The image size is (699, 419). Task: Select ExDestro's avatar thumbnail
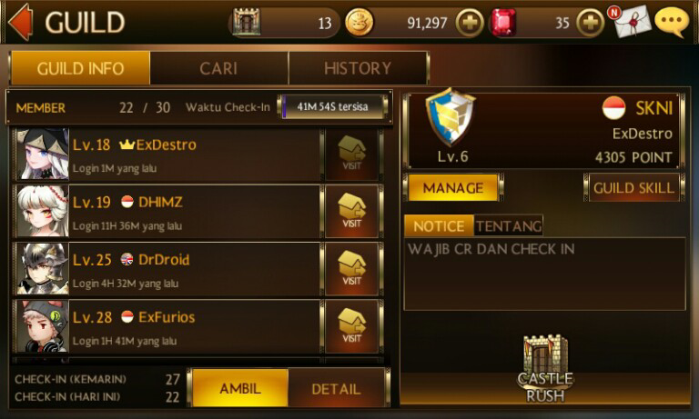pyautogui.click(x=43, y=155)
